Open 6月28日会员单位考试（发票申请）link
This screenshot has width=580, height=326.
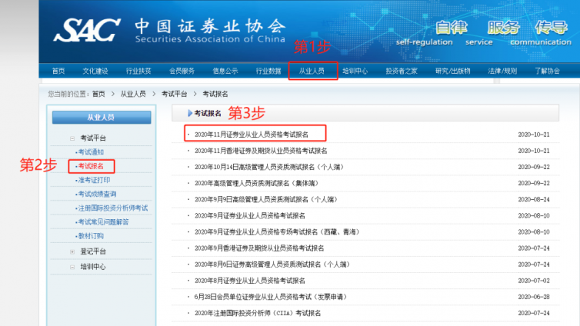point(271,297)
